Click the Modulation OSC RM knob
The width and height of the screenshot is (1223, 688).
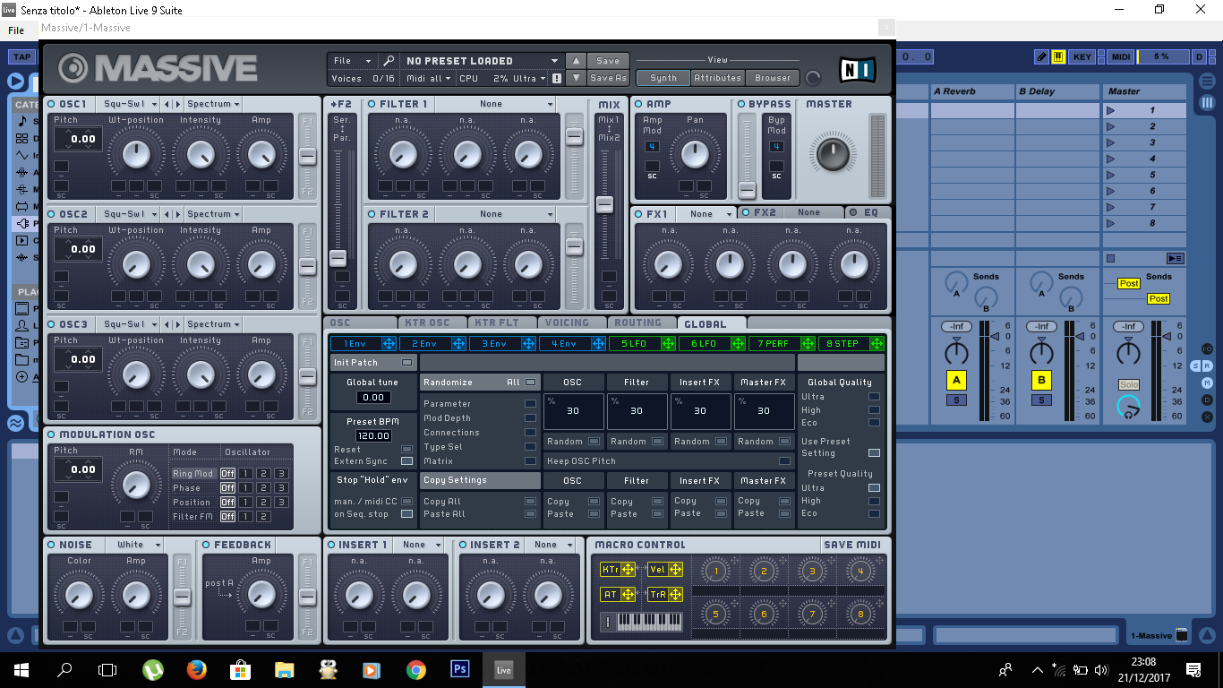(136, 485)
